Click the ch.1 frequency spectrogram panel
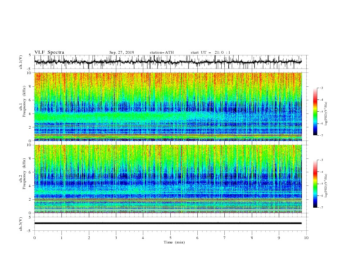 click(168, 106)
